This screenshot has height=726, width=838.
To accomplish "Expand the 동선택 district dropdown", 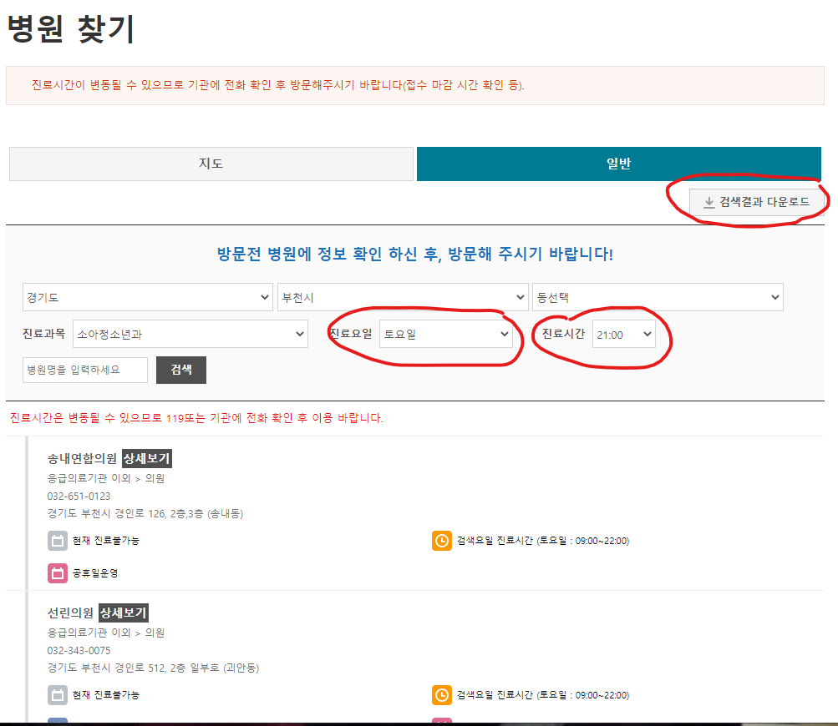I will coord(658,296).
